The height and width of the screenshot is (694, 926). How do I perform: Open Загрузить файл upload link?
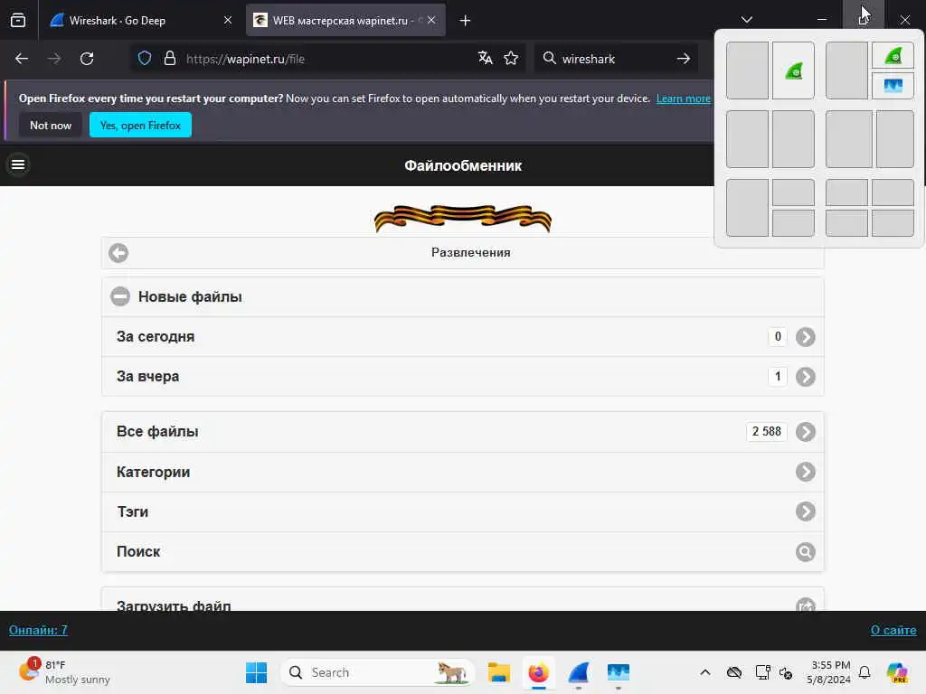(462, 601)
